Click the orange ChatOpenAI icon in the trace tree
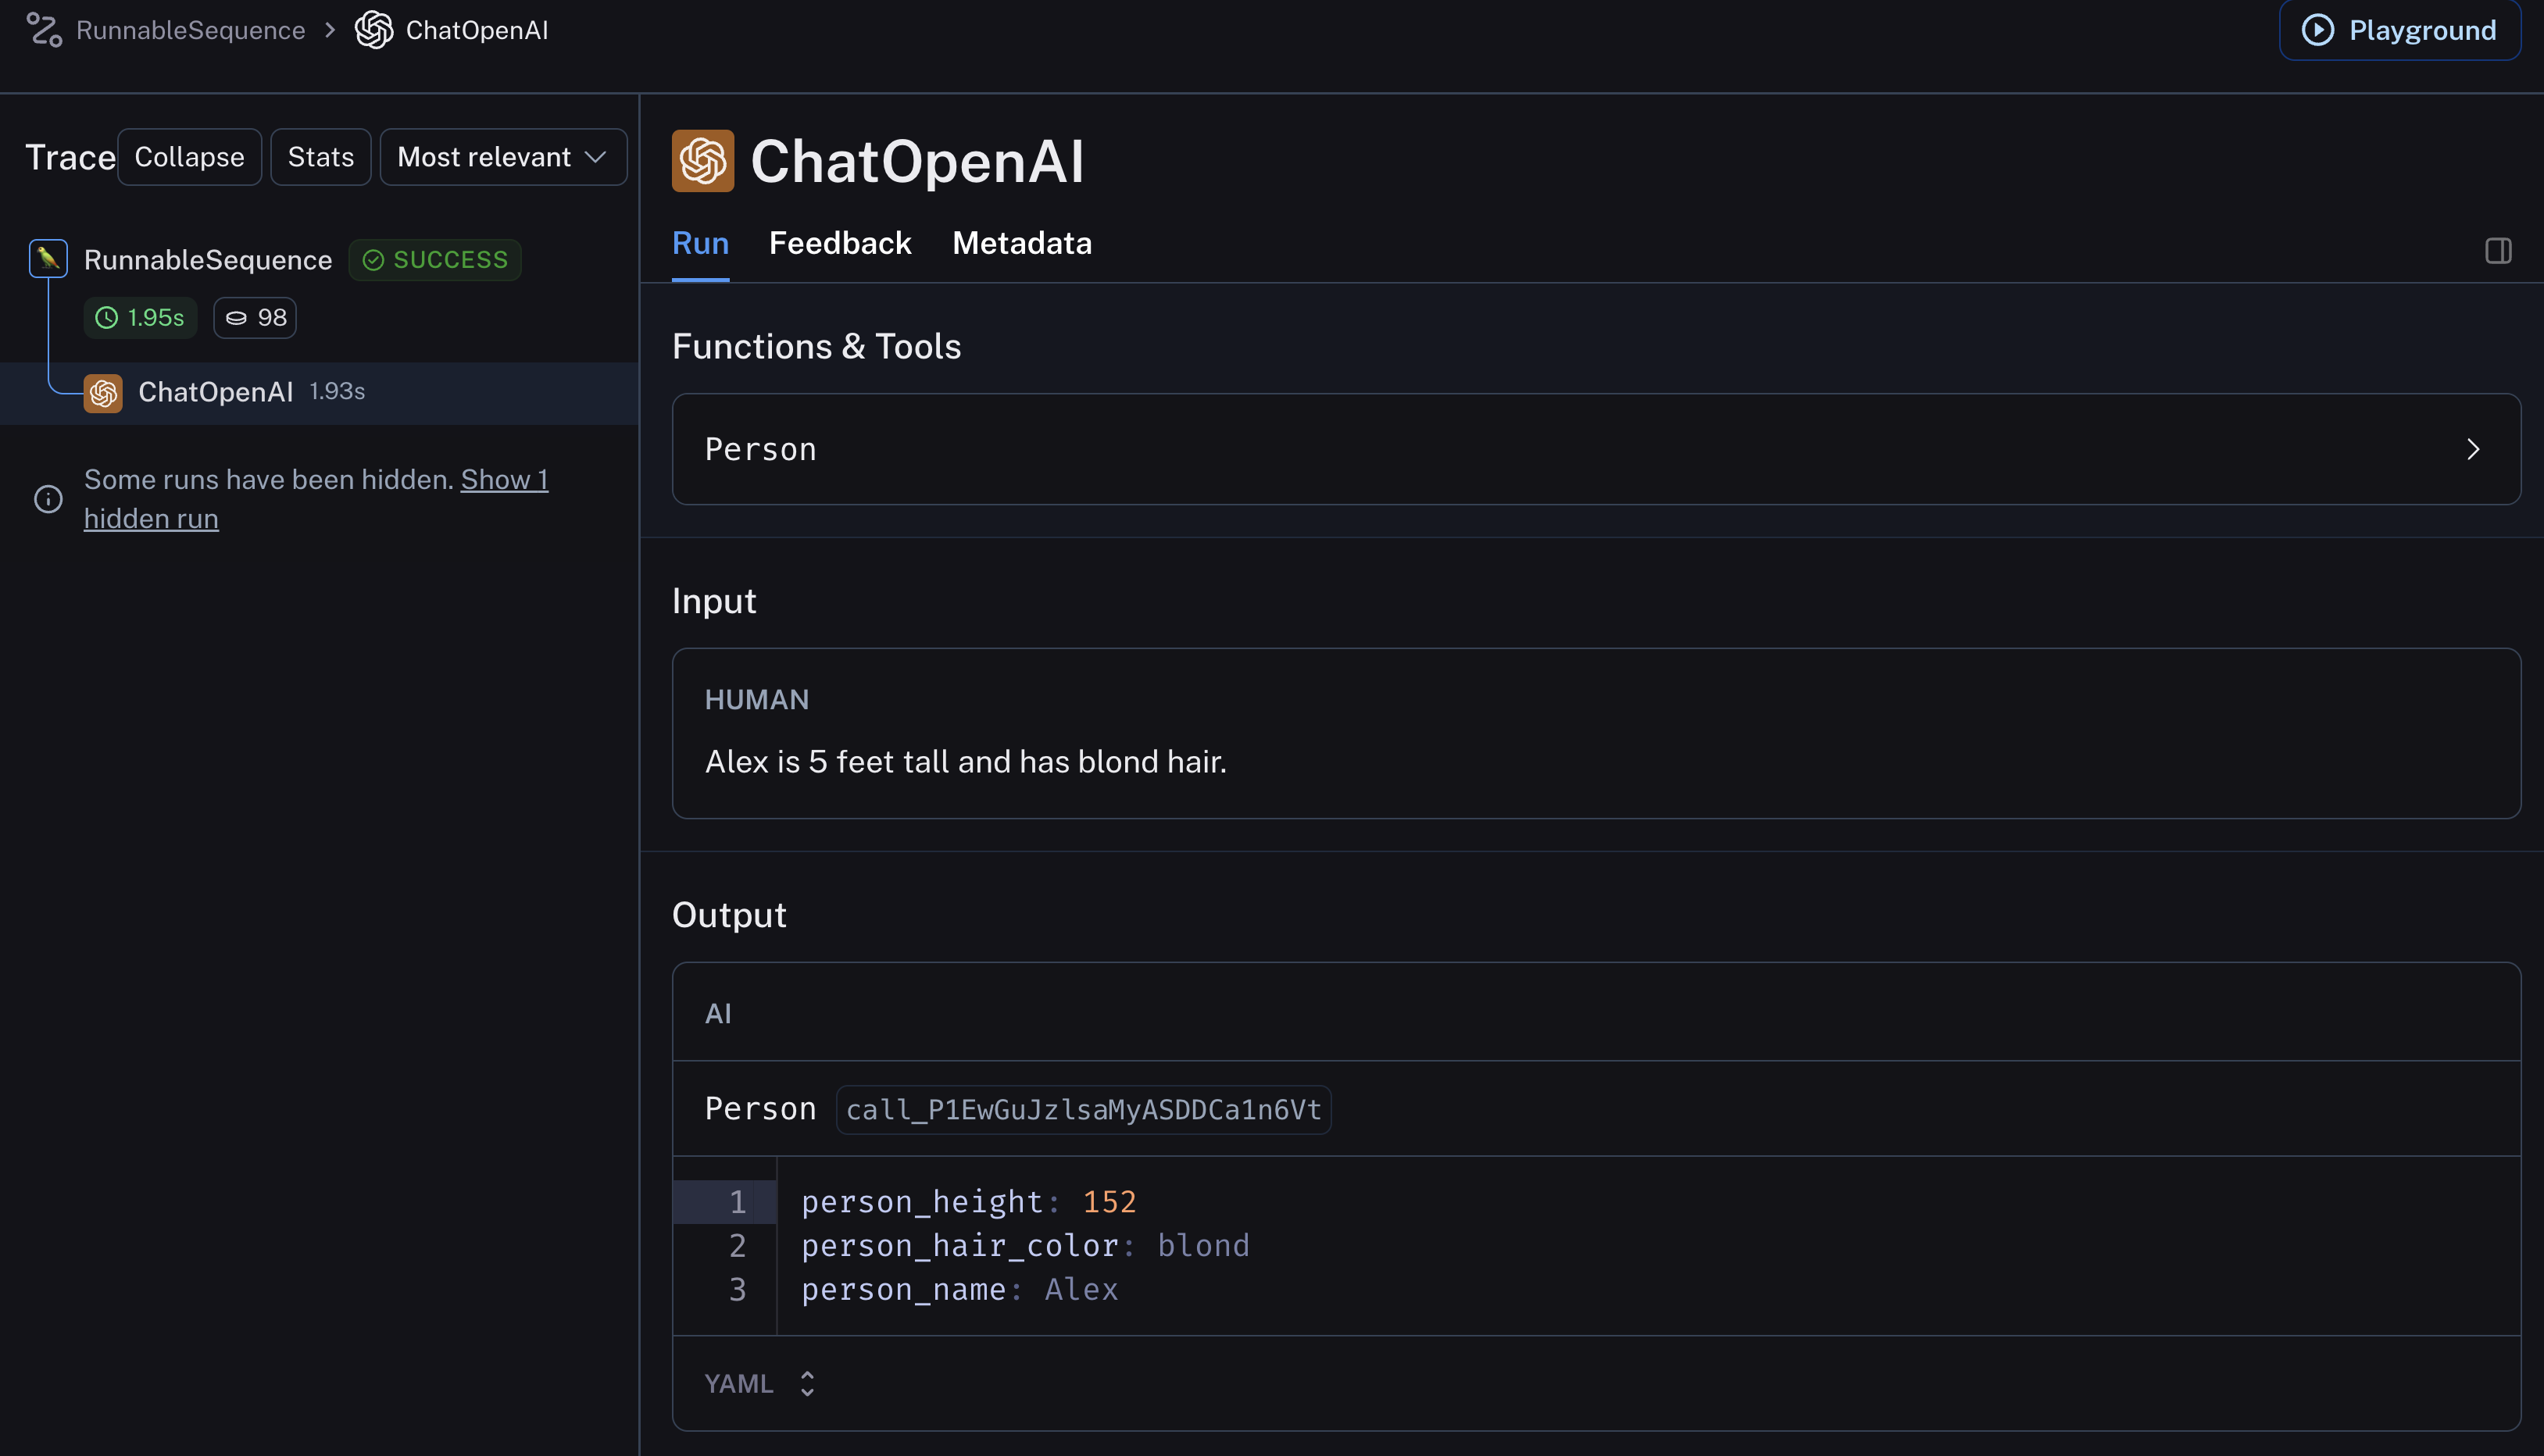The image size is (2544, 1456). coord(103,393)
